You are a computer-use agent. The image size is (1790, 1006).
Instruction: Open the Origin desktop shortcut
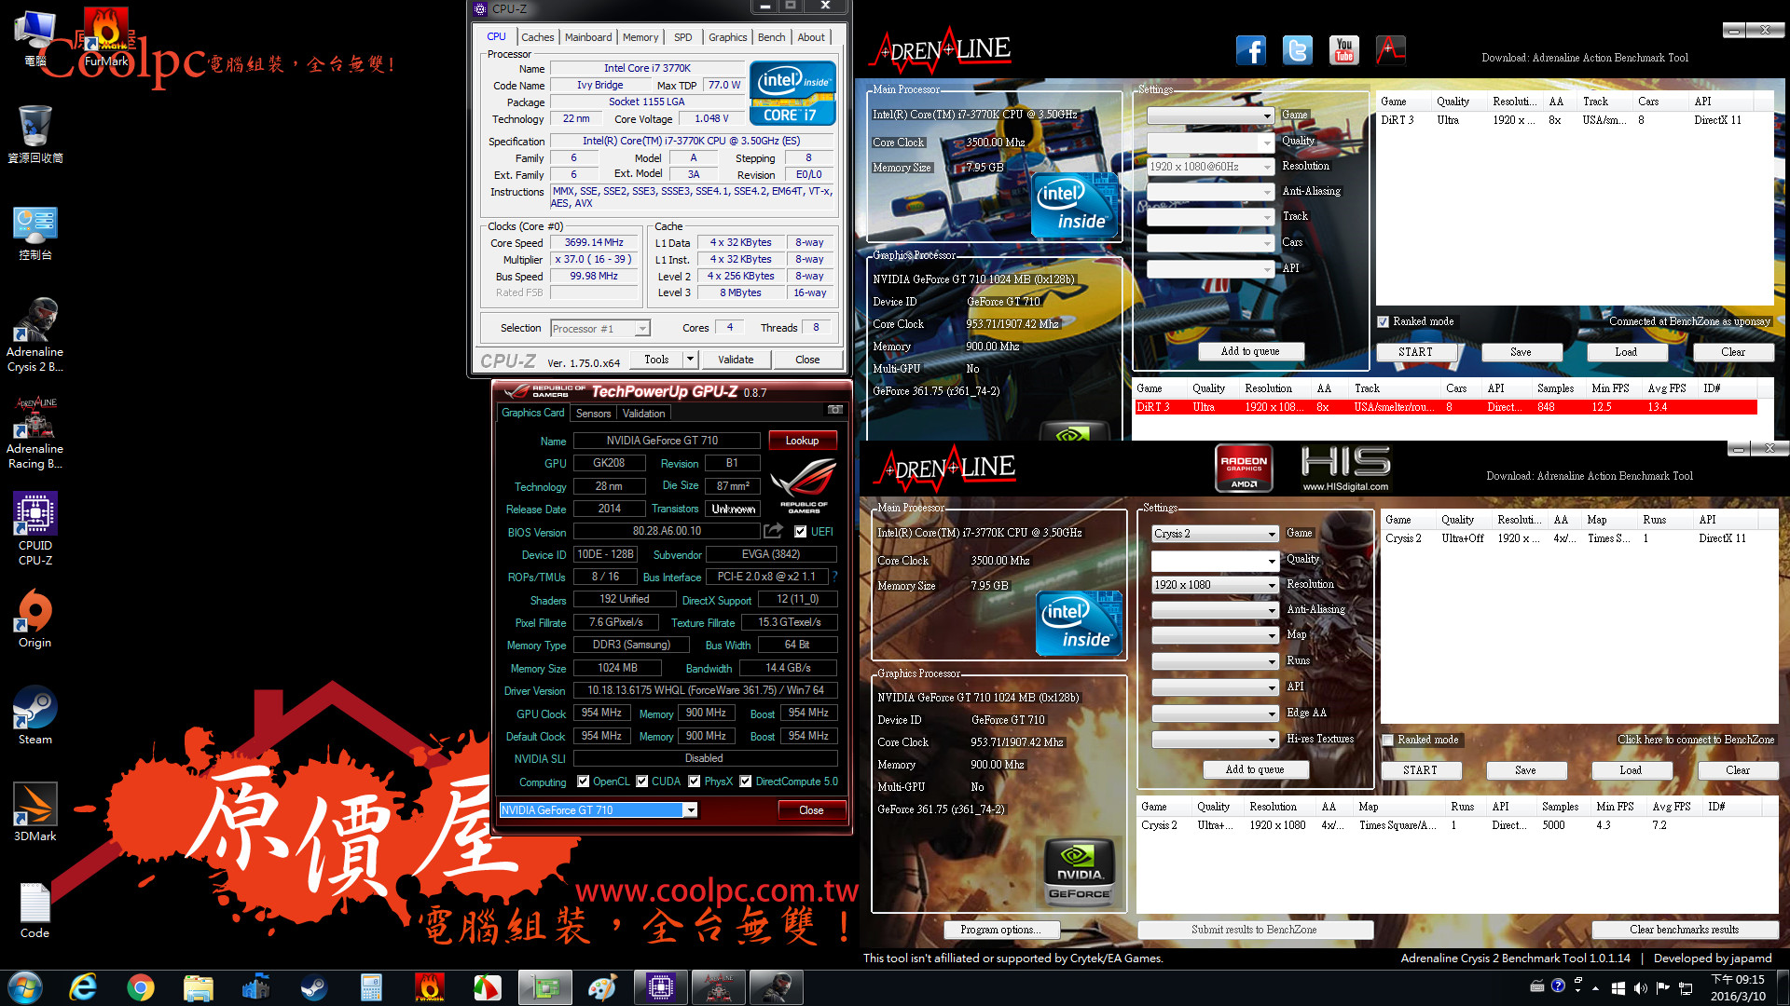click(x=35, y=619)
